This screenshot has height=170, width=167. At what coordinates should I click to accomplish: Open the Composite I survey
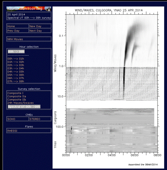coord(15,93)
